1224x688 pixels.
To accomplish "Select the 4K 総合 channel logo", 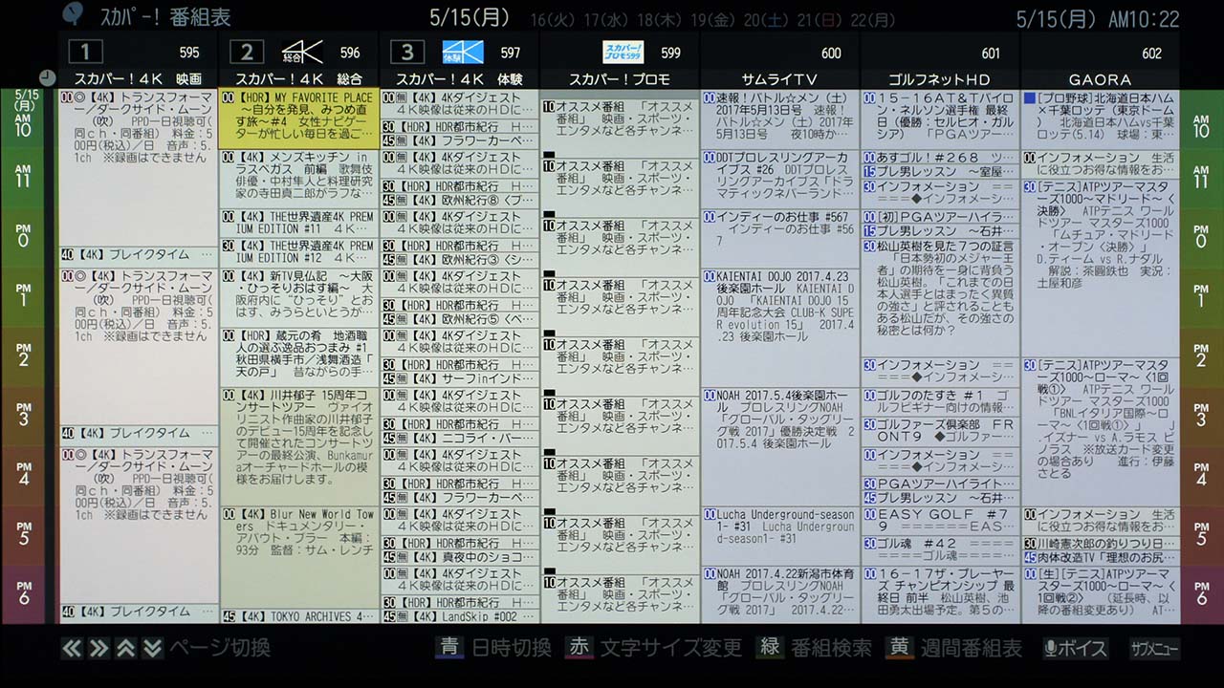I will 301,52.
